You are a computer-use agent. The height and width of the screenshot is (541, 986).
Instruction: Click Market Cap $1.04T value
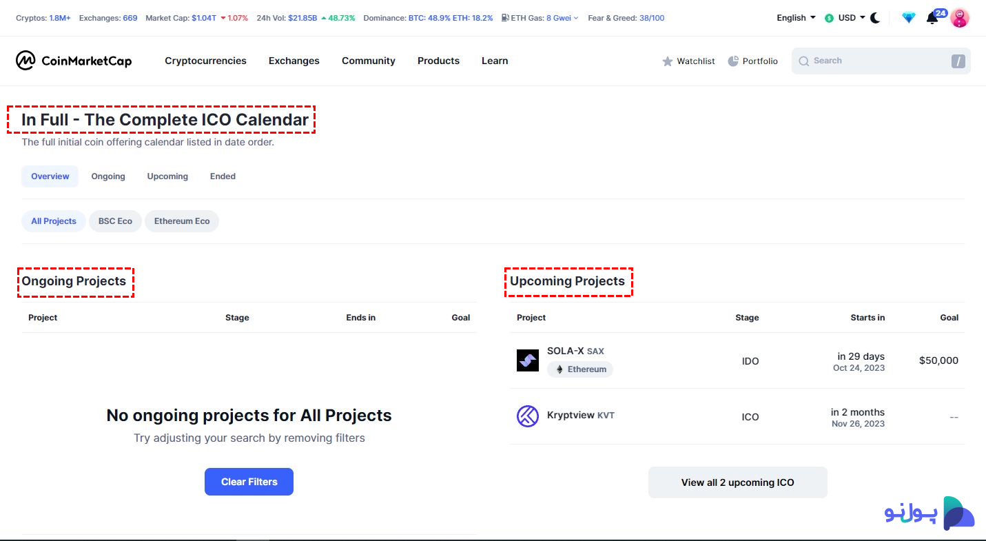click(x=204, y=18)
